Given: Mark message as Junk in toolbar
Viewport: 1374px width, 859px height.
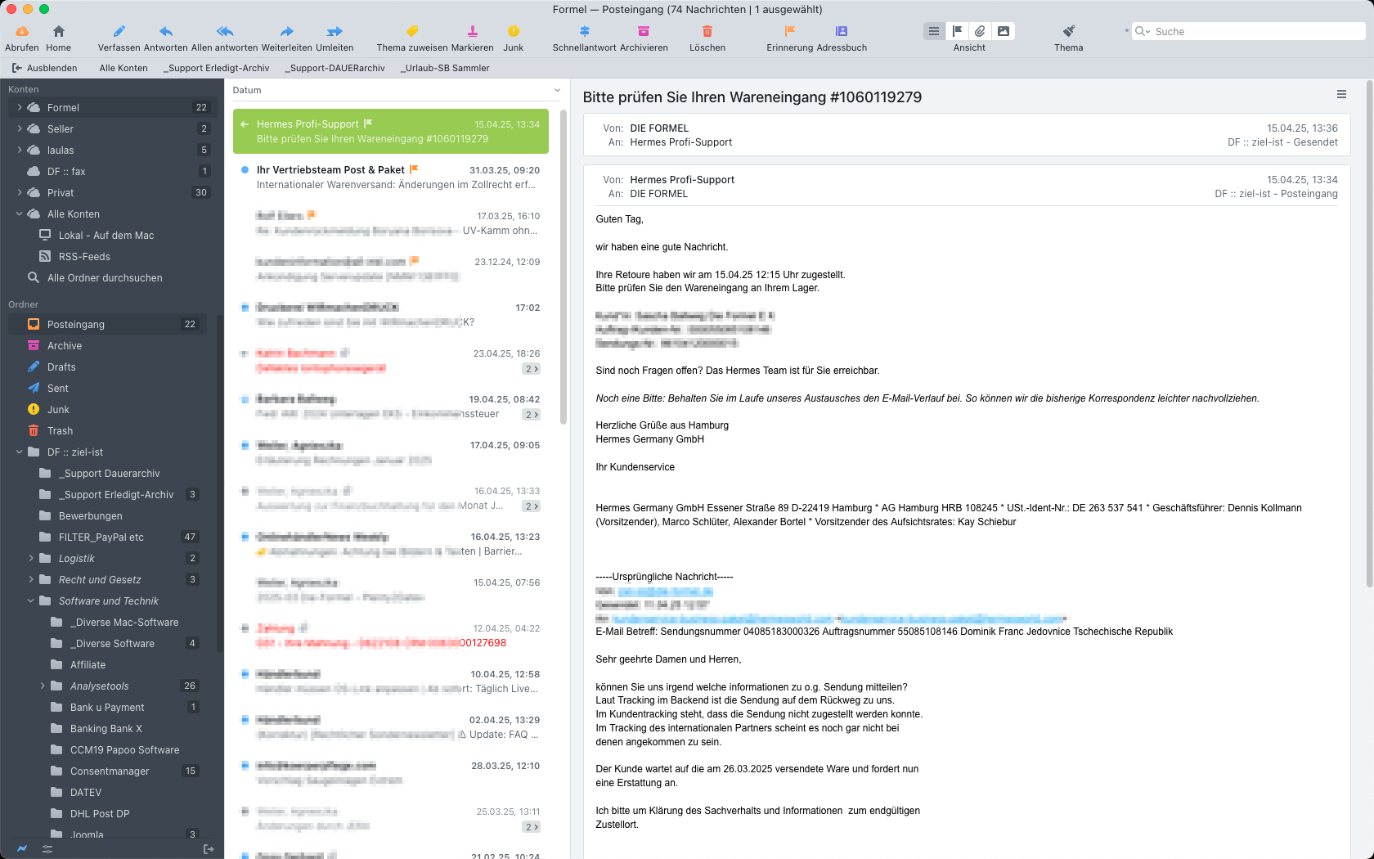Looking at the screenshot, I should (514, 31).
